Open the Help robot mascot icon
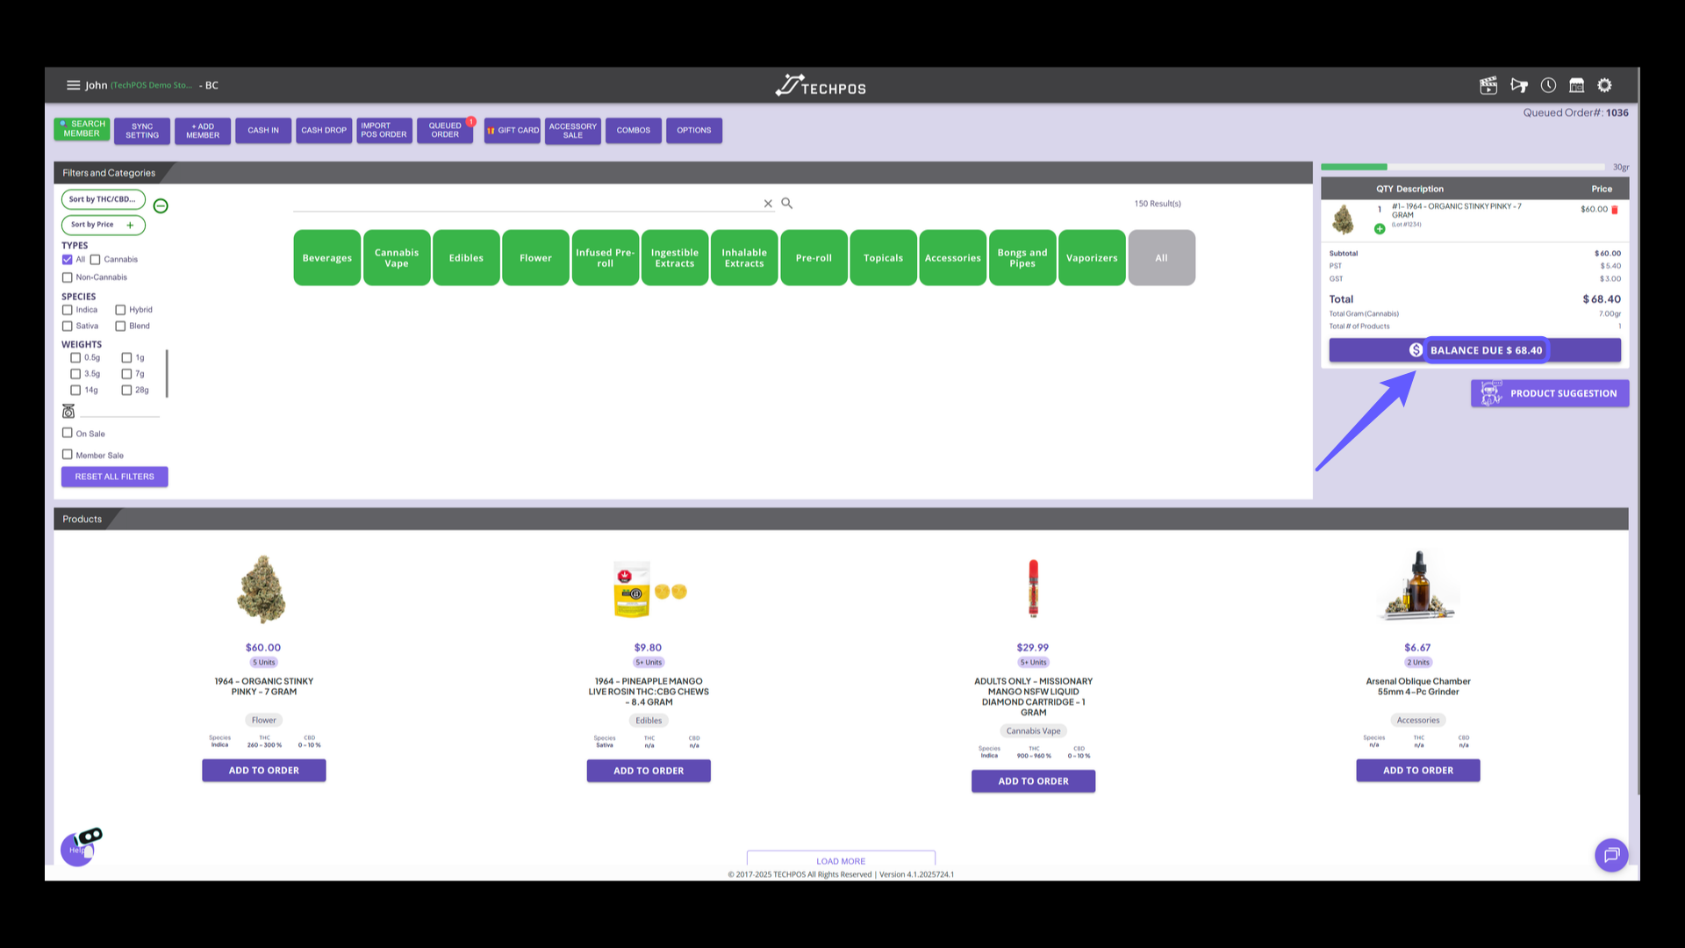 point(82,846)
